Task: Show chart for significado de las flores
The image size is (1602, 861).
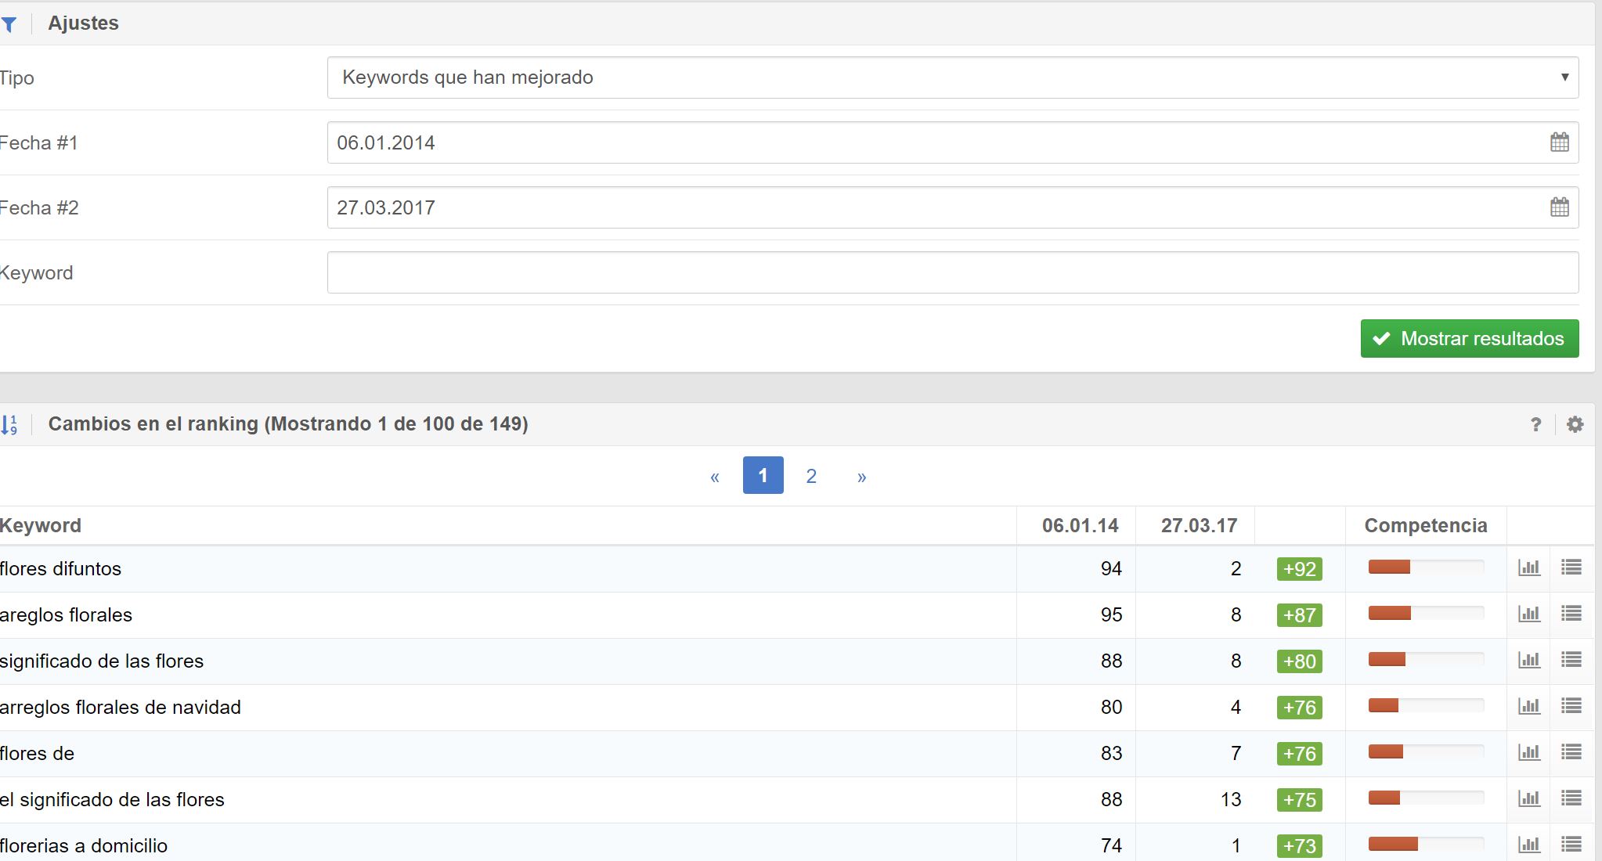Action: [x=1528, y=661]
